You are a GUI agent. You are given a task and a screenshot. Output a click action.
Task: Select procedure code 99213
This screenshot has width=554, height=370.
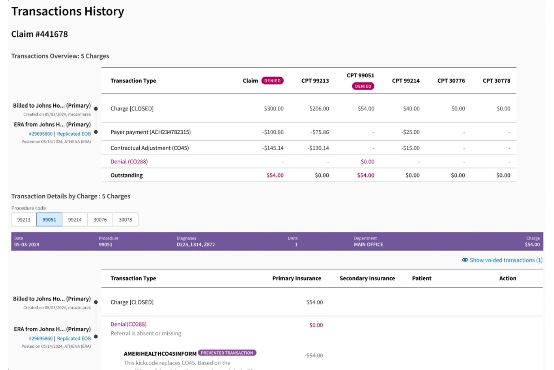[x=24, y=219]
